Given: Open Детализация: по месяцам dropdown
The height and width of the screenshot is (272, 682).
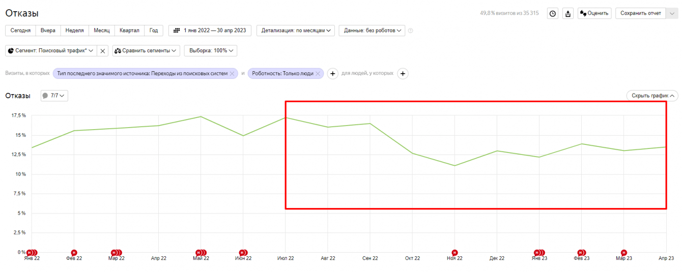Looking at the screenshot, I should 296,31.
